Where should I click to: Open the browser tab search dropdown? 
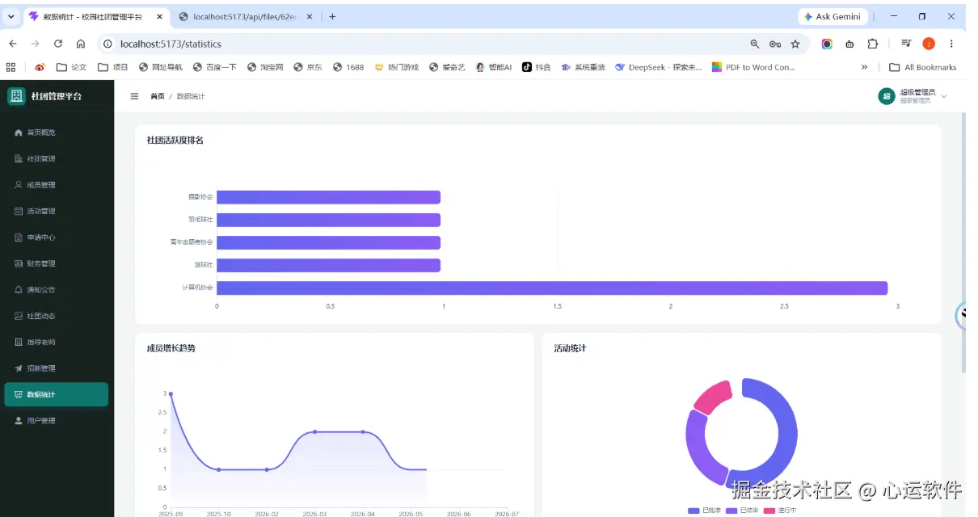click(11, 16)
